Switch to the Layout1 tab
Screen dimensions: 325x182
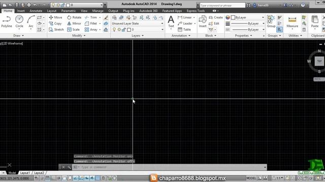(25, 173)
